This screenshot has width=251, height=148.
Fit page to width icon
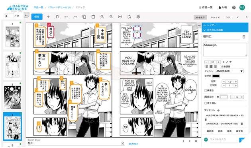120,17
